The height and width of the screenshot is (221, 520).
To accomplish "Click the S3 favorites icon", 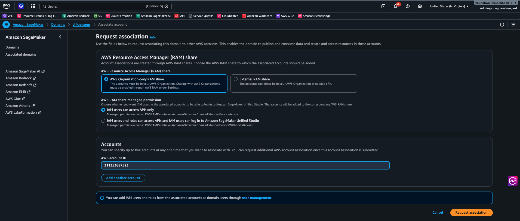I will pos(96,16).
